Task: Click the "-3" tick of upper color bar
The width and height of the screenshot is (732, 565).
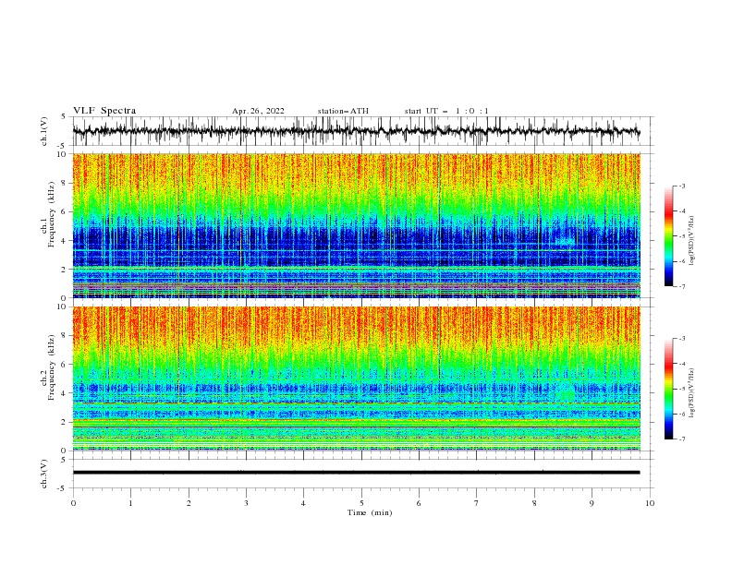Action: point(682,186)
